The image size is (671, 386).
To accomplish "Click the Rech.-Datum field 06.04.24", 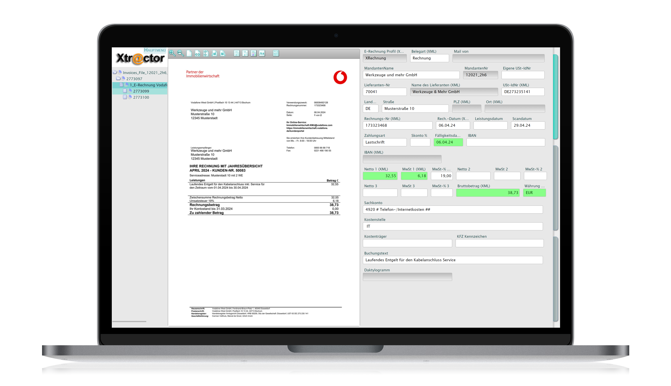I will pos(453,125).
